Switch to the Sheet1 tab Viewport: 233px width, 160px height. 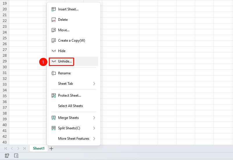pos(39,148)
